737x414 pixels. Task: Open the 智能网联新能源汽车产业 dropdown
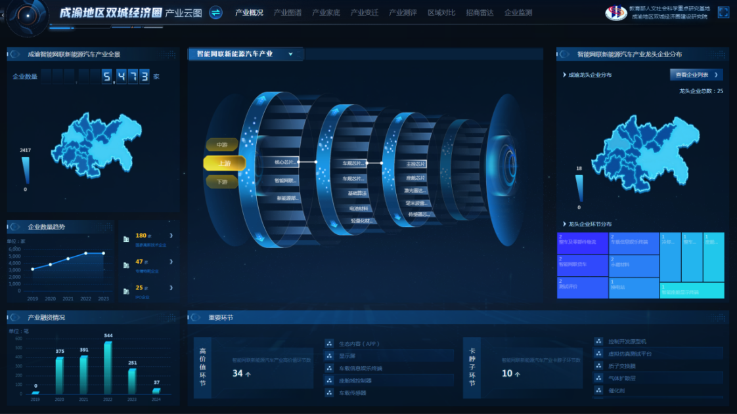point(246,54)
